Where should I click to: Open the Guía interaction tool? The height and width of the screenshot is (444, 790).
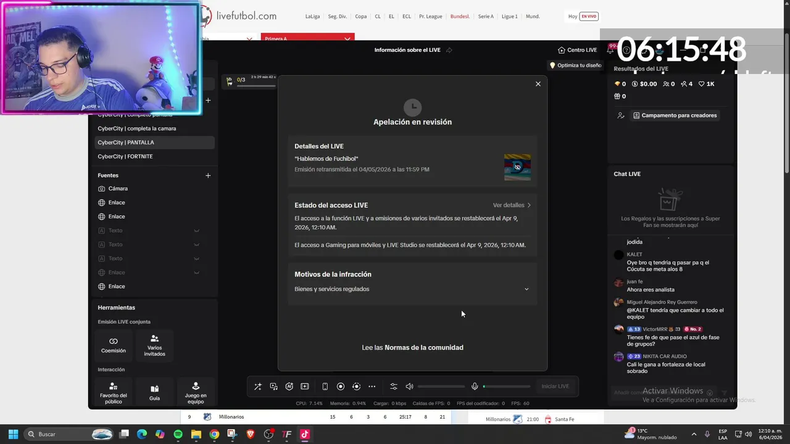pos(154,392)
